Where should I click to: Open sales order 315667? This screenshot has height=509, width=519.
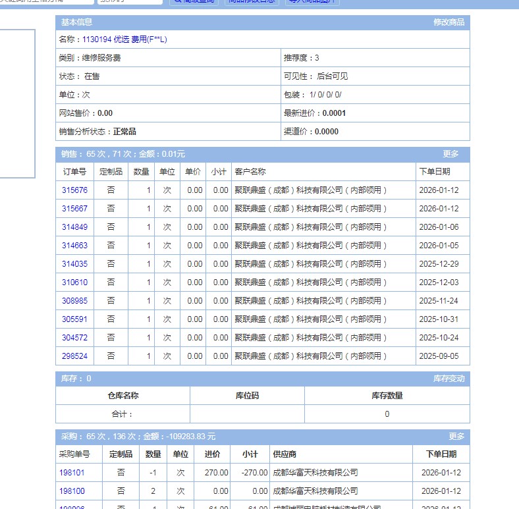74,209
